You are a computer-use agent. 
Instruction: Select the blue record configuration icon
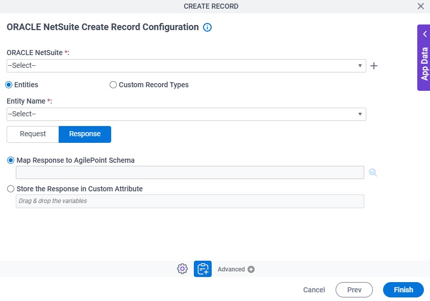[x=203, y=269]
